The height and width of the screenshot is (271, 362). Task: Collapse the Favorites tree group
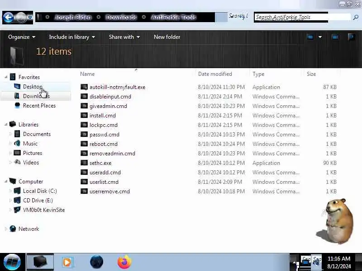point(6,77)
